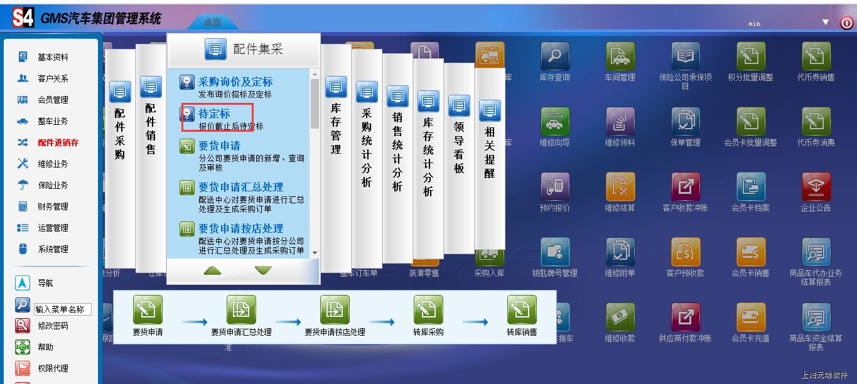Open the 待定标 entry

214,114
